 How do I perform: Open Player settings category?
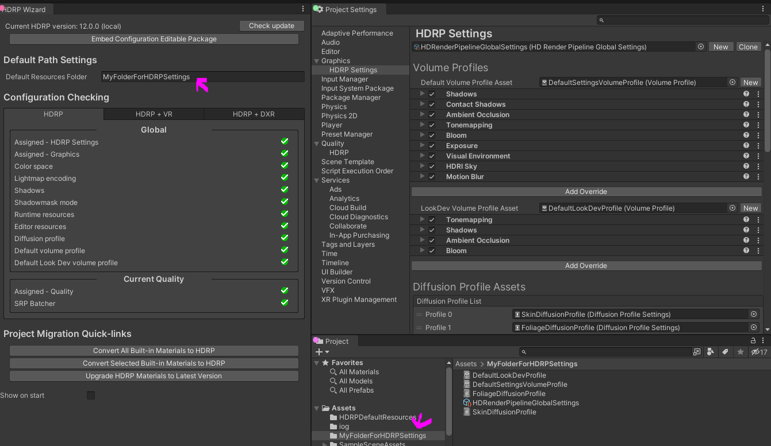tap(332, 125)
